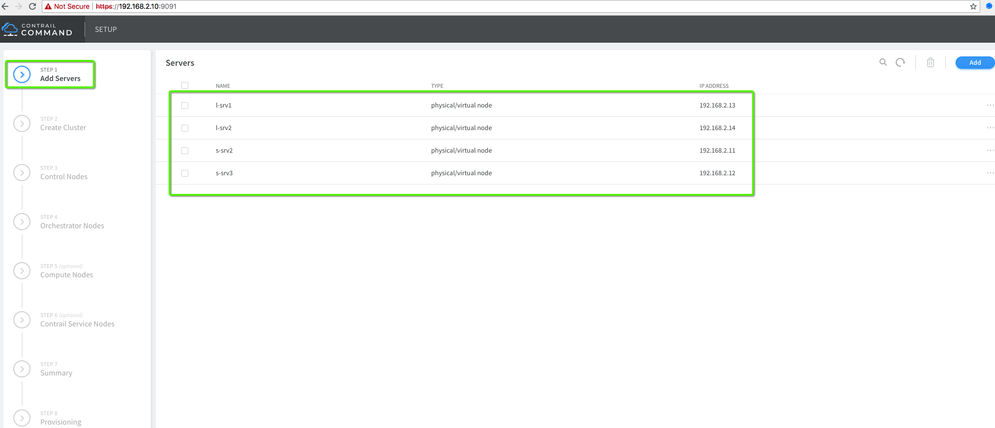Image resolution: width=995 pixels, height=428 pixels.
Task: Reload the page with browser refresh icon
Action: pos(32,6)
